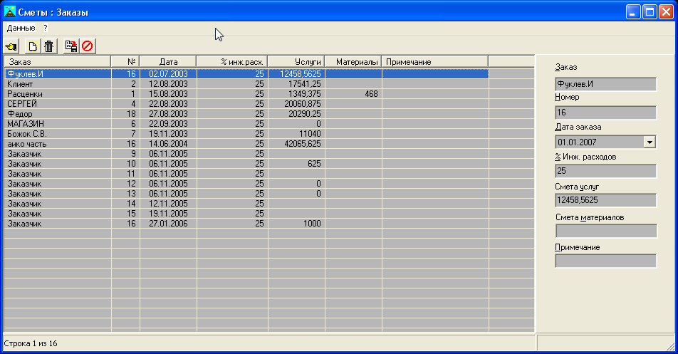Click the Услуги value 625
Viewport: 678px width, 354px height.
[296, 164]
